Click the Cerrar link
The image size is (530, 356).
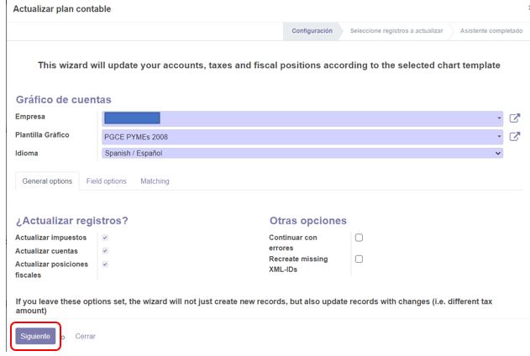pyautogui.click(x=85, y=336)
